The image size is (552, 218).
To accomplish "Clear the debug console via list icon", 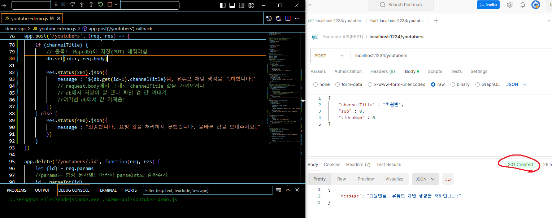I will click(278, 190).
